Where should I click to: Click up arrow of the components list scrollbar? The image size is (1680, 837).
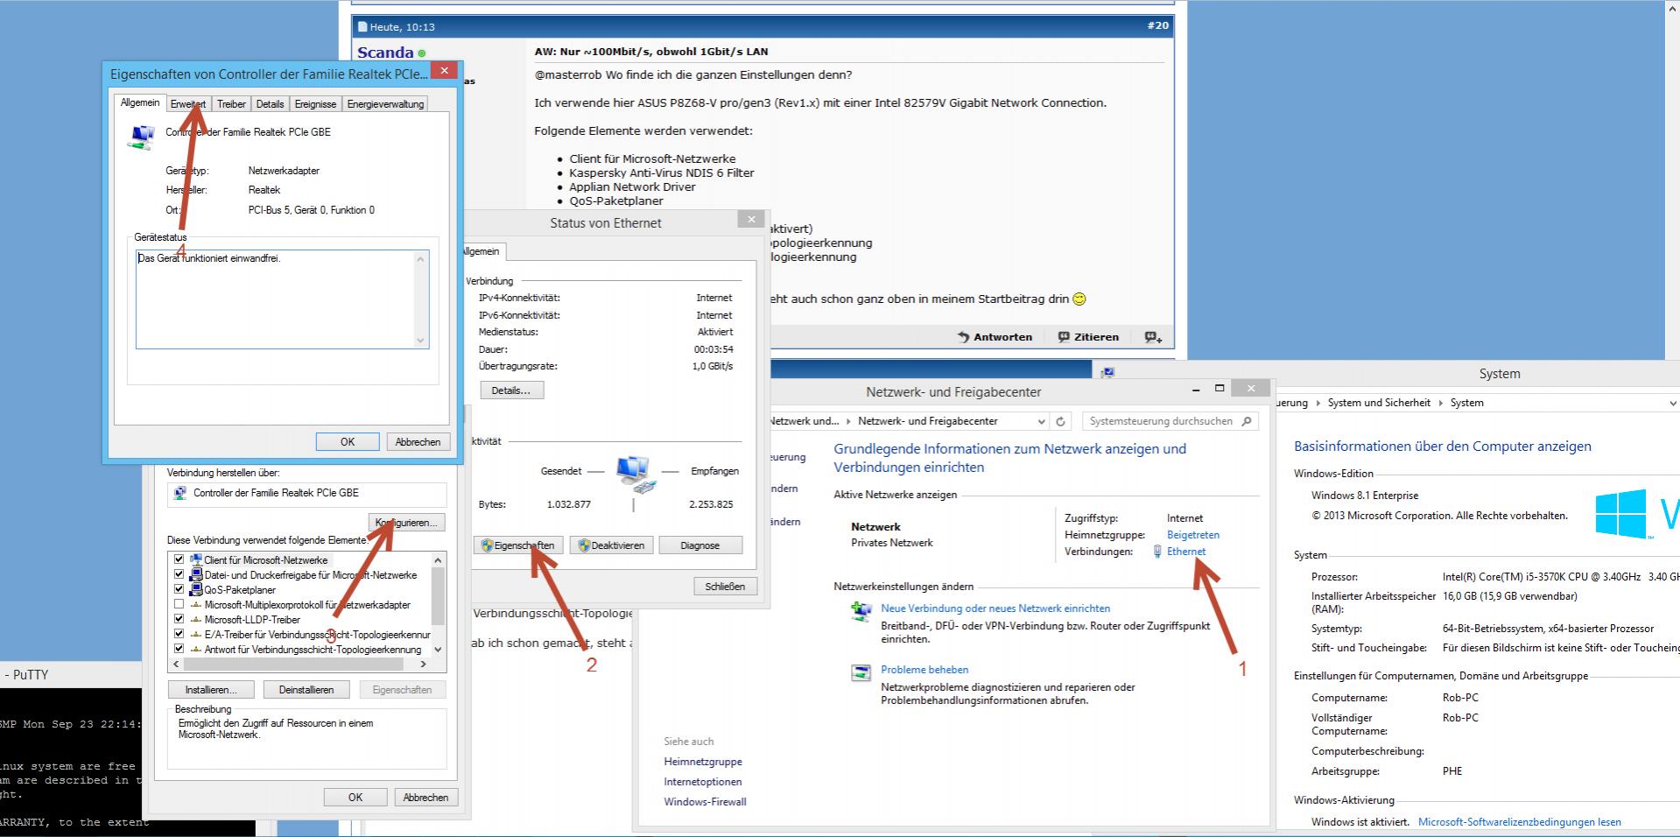[439, 559]
